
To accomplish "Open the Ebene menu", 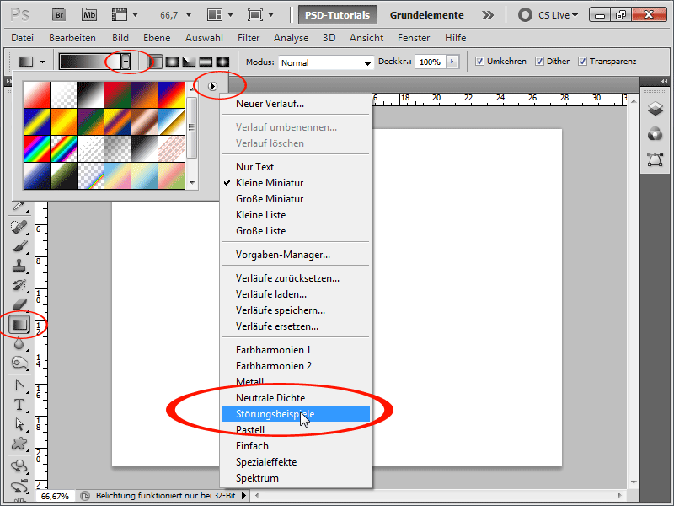I will tap(157, 38).
